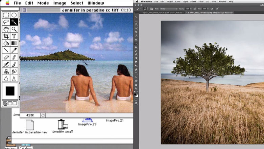The height and width of the screenshot is (149, 264).
Task: Switch to the rightmost screen mode icon in old toolbox
Action: tap(15, 103)
